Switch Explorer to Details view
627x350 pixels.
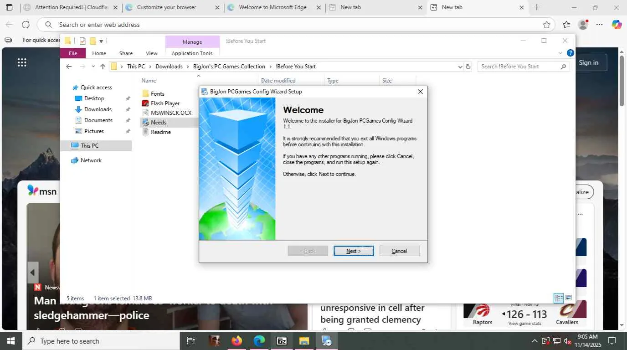pos(558,298)
